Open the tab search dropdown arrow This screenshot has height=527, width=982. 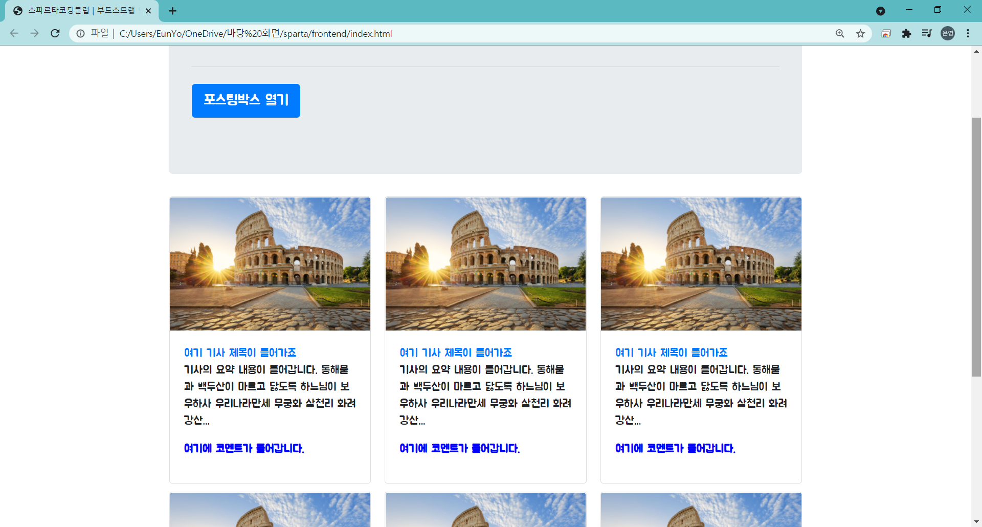pos(880,11)
